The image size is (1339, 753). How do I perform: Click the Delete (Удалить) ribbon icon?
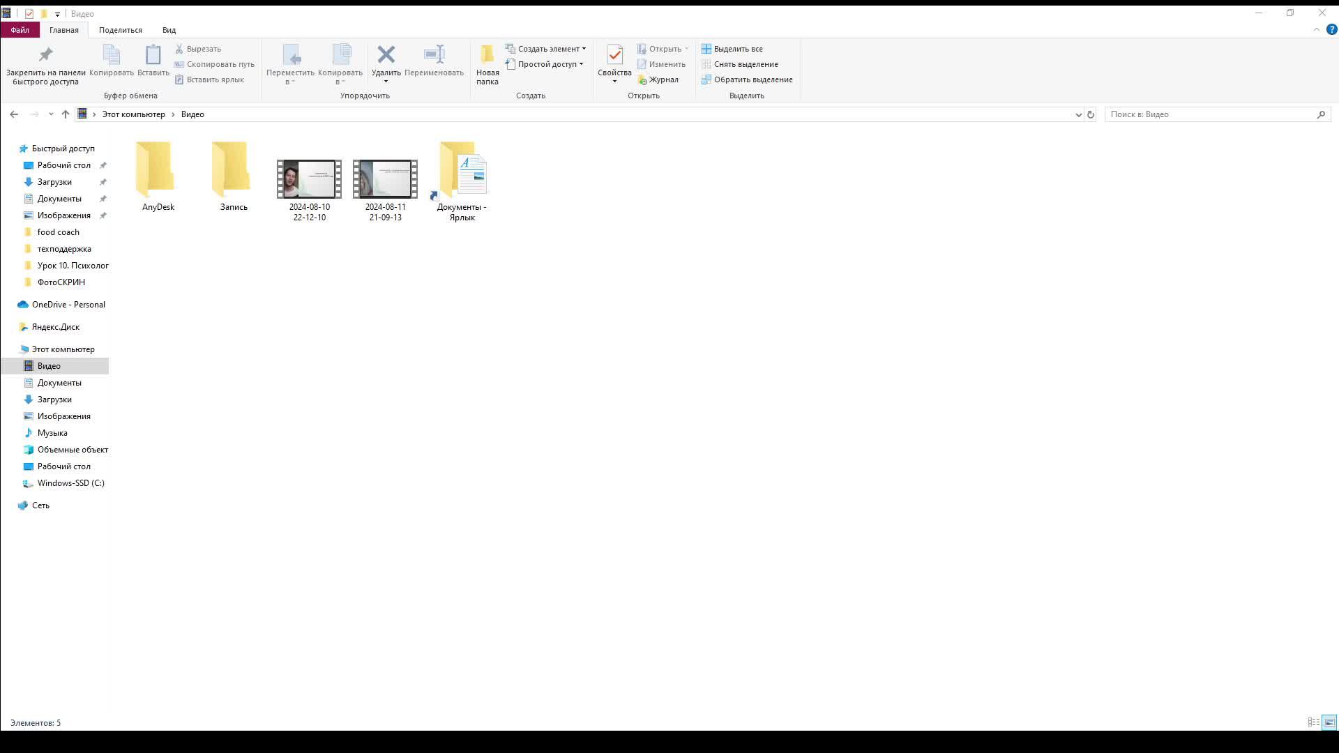click(386, 55)
